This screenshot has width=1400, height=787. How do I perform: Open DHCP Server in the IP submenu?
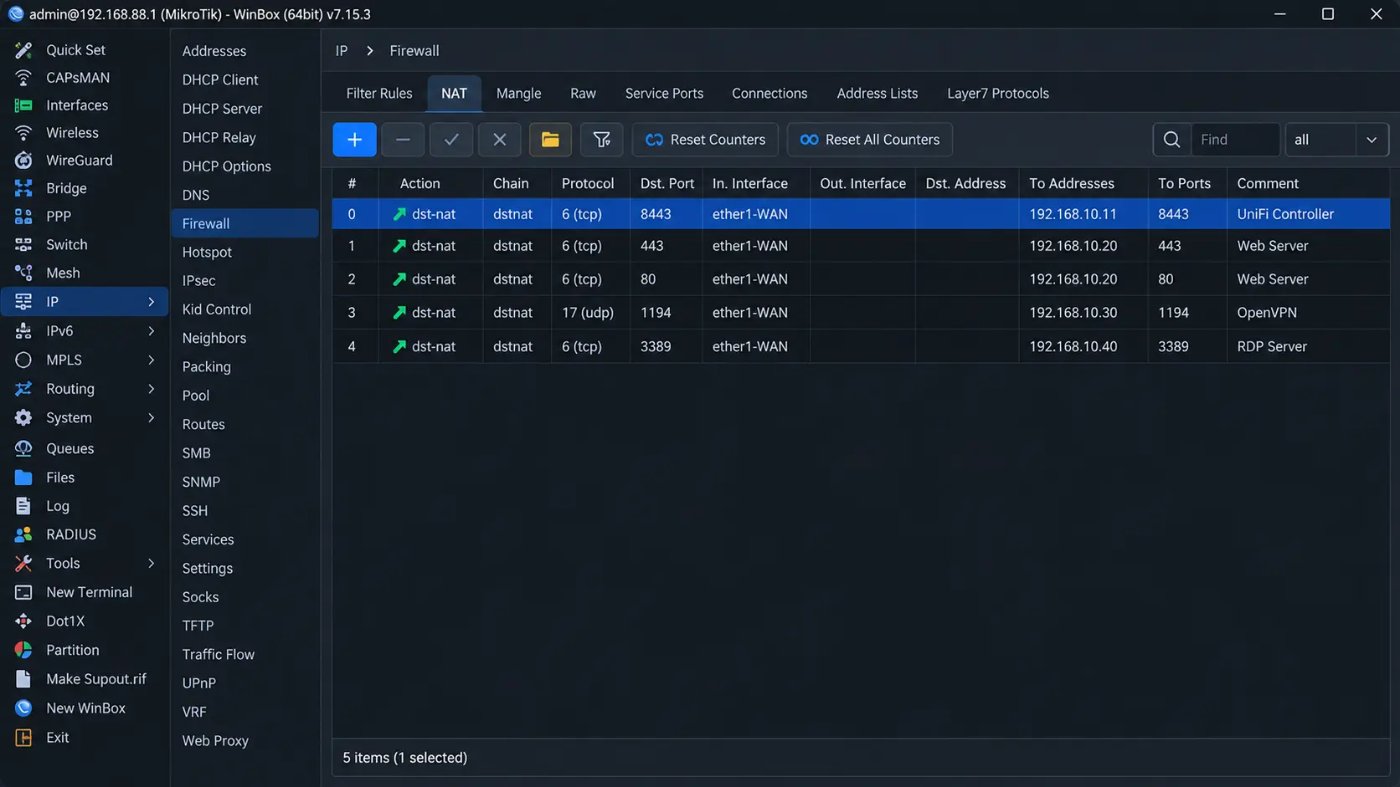click(x=222, y=109)
